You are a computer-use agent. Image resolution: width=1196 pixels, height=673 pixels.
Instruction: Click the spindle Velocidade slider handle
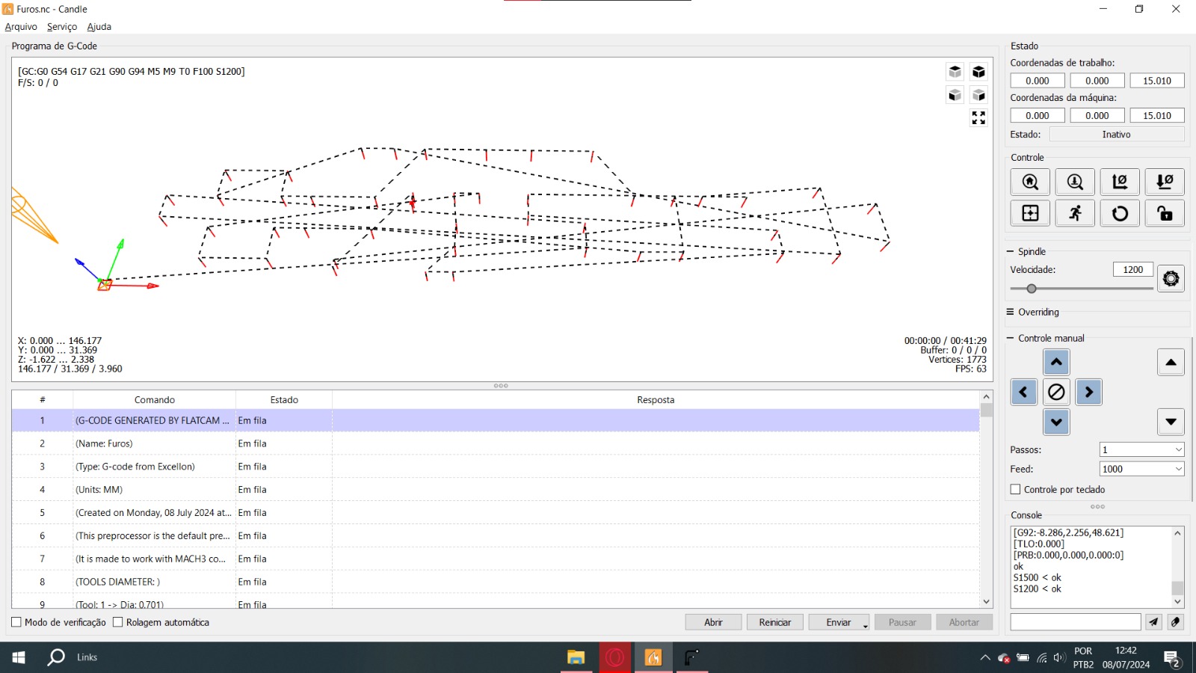pyautogui.click(x=1032, y=289)
